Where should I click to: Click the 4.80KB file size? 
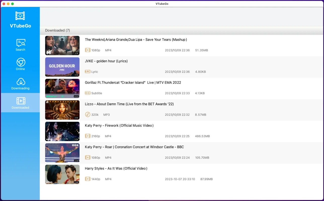200,72
